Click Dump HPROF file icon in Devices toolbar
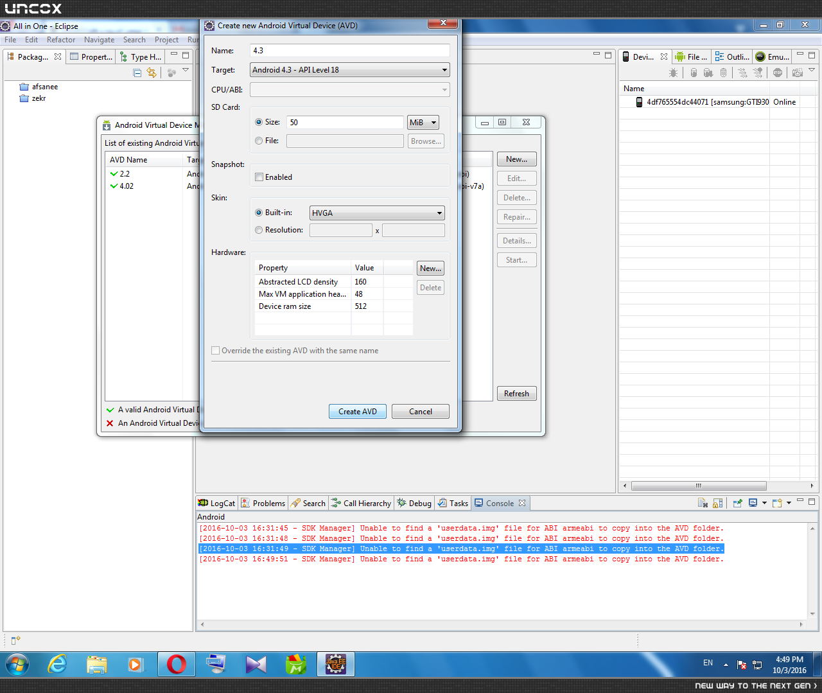 click(708, 73)
